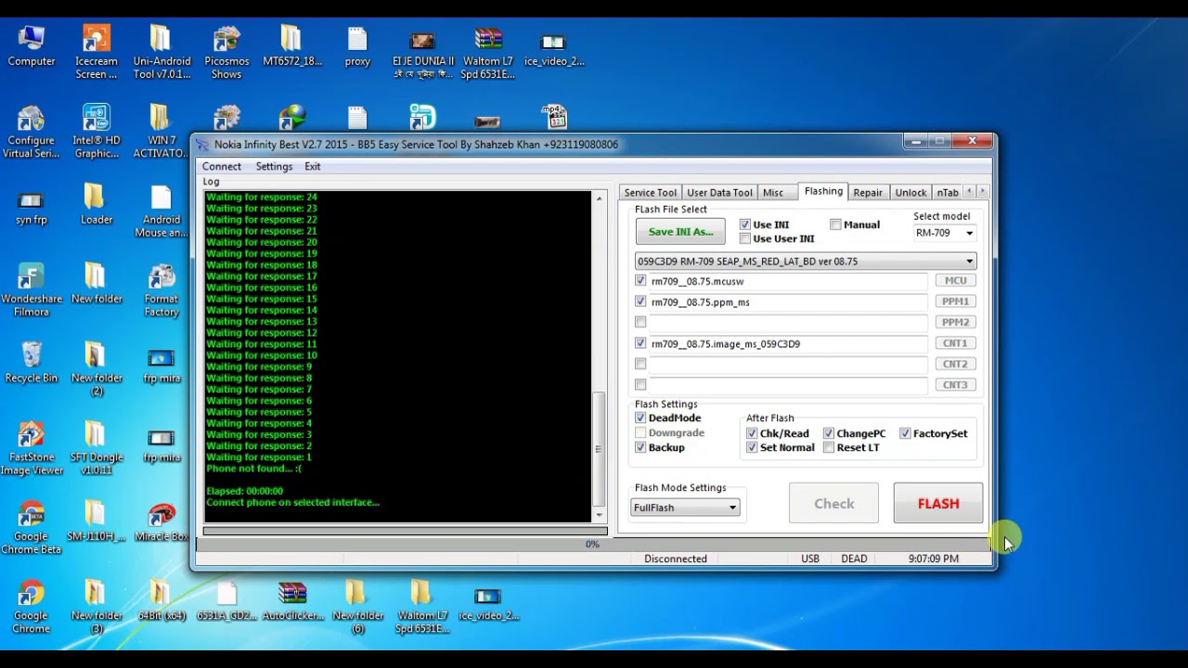Launch Miracle Box desktop icon
Viewport: 1188px width, 668px height.
161,522
